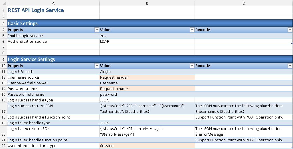Click the LDAP authentication source cell

pyautogui.click(x=147, y=41)
